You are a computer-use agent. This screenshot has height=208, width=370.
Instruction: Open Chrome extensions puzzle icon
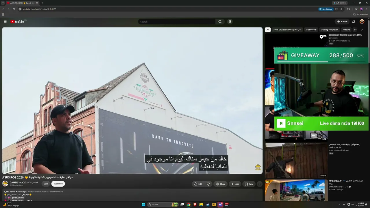click(x=349, y=9)
